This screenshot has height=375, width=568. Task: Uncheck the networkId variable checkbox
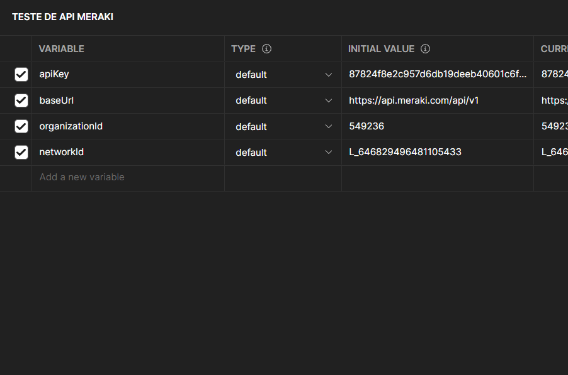click(x=21, y=152)
